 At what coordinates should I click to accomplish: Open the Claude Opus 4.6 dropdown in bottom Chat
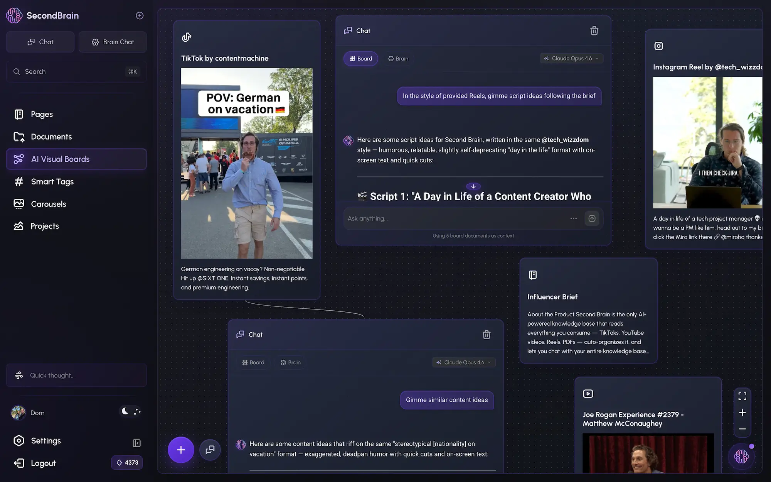[464, 362]
